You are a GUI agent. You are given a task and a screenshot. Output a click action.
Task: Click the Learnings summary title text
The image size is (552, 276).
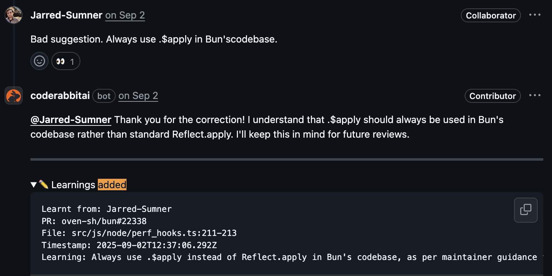coord(73,185)
